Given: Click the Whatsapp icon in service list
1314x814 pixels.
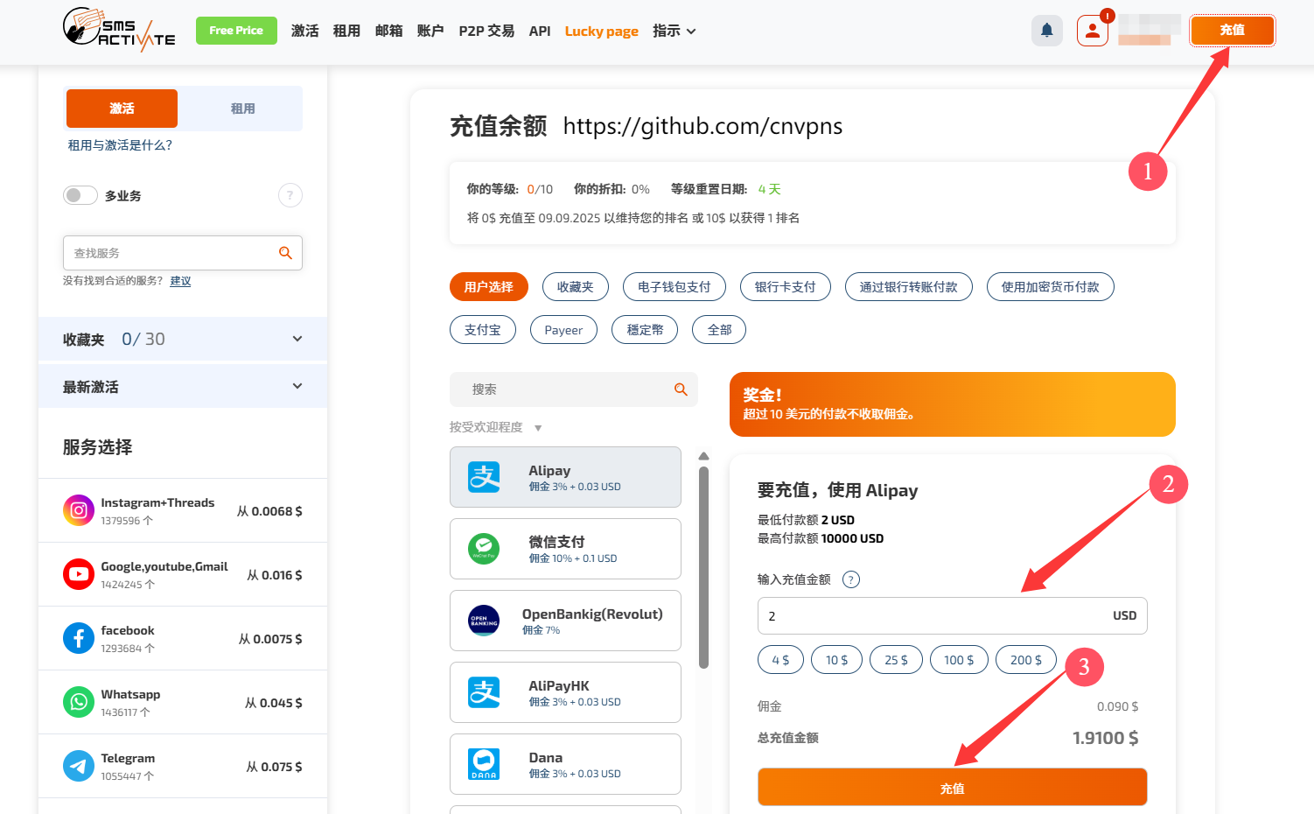Looking at the screenshot, I should pos(79,702).
